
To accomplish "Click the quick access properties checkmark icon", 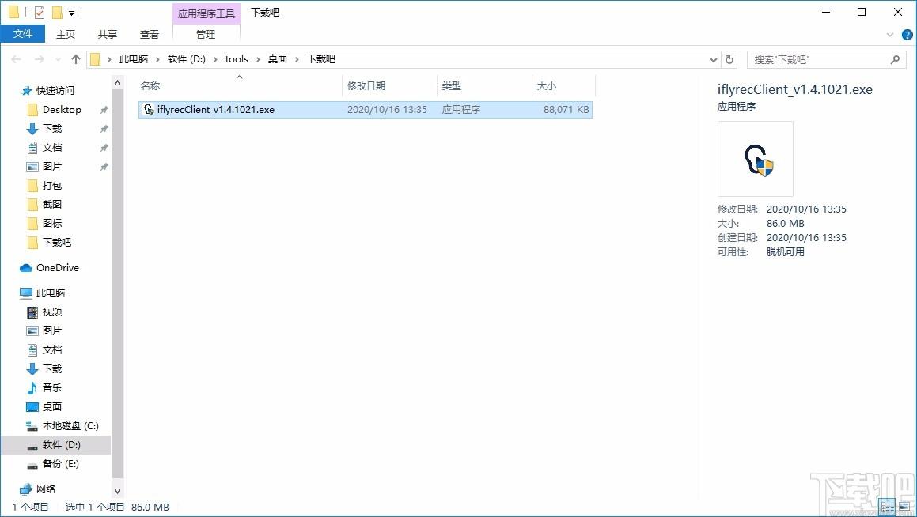I will [x=40, y=13].
